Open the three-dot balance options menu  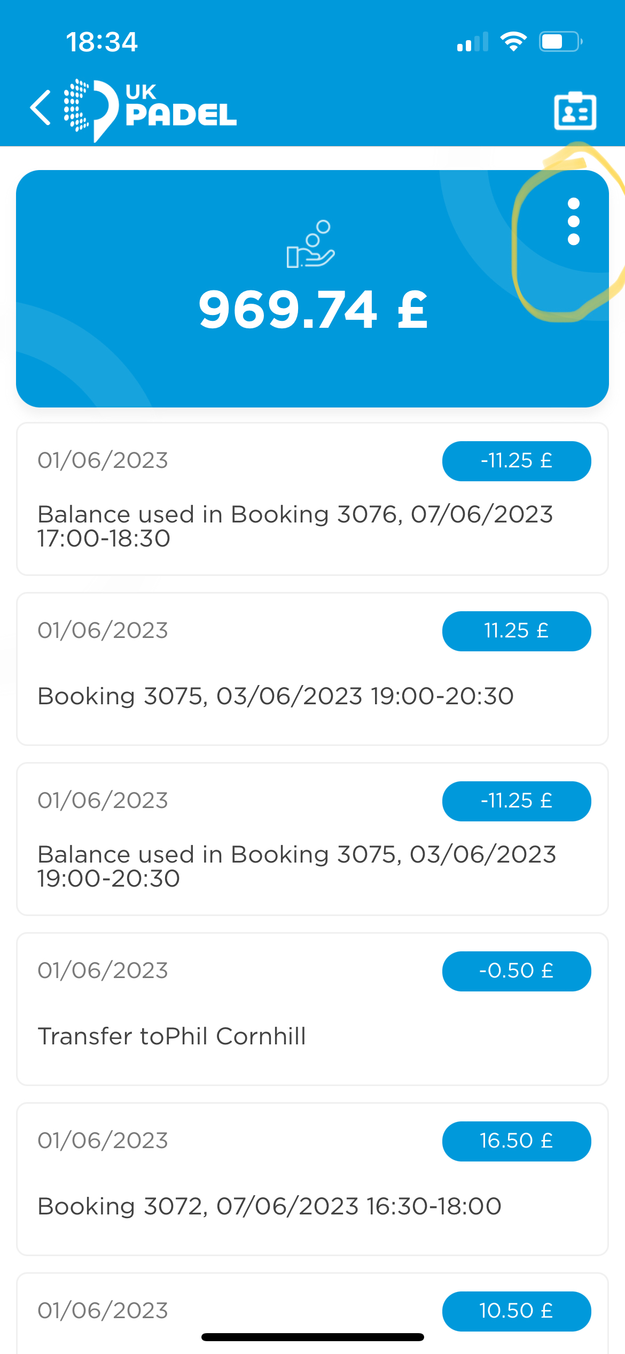coord(573,221)
